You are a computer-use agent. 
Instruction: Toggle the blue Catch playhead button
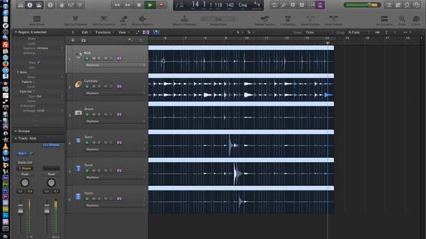pyautogui.click(x=156, y=33)
